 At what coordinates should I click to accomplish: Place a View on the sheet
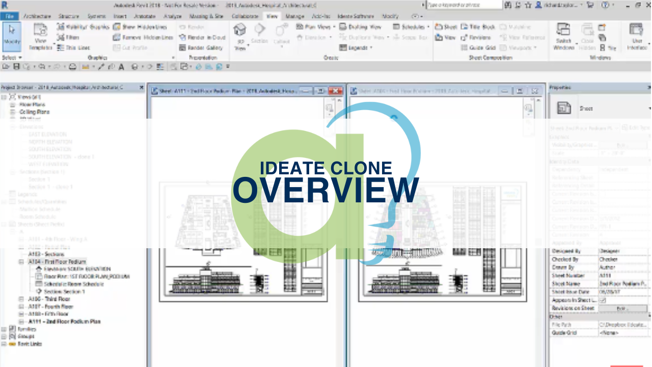[x=446, y=37]
